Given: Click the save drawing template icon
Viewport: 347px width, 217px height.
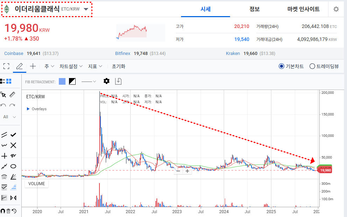Looking at the screenshot, I should [x=118, y=81].
